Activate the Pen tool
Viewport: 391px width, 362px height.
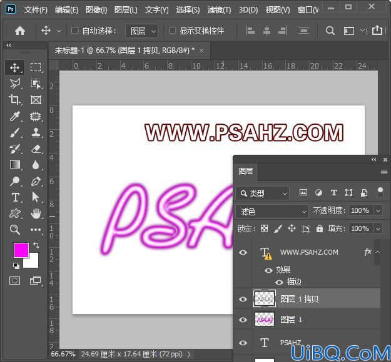(36, 181)
